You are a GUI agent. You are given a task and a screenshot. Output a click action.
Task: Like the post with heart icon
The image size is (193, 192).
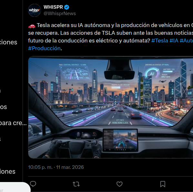(x=119, y=184)
